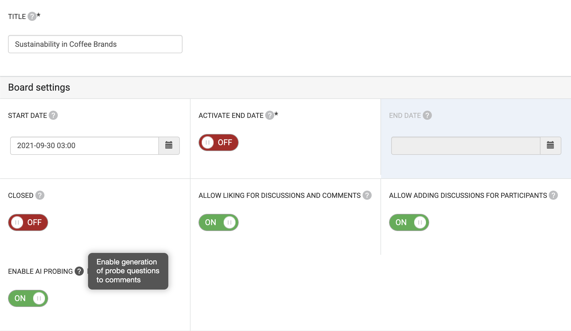Click the Activate End Date help icon
Image resolution: width=571 pixels, height=331 pixels.
[269, 116]
